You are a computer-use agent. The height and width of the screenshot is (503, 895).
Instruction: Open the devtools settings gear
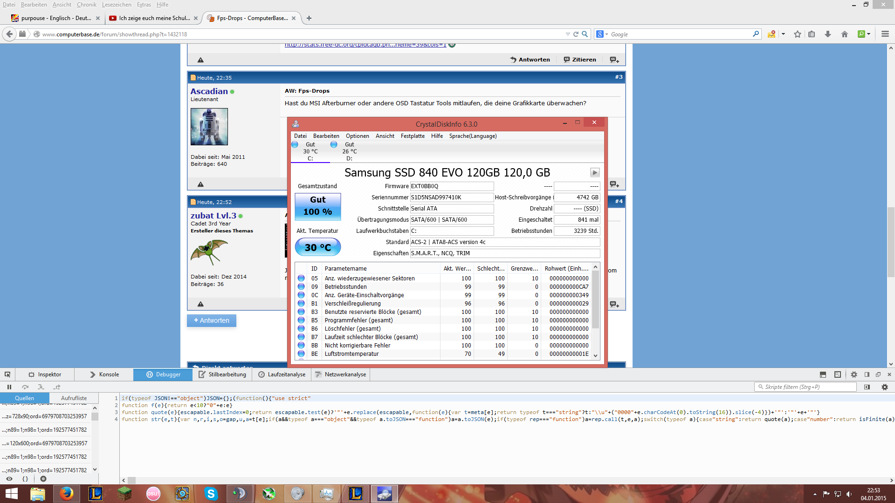(854, 374)
